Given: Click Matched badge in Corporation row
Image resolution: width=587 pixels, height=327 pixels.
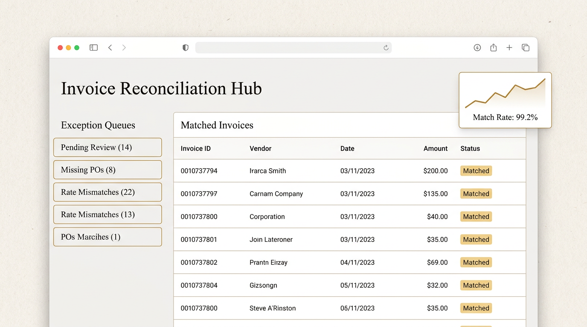Looking at the screenshot, I should 476,217.
